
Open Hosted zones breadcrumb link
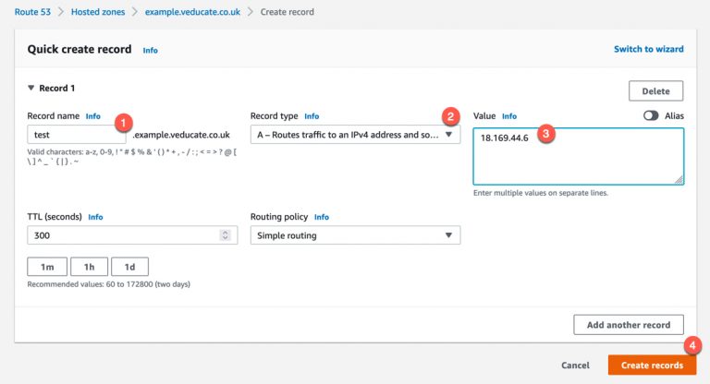pyautogui.click(x=101, y=12)
